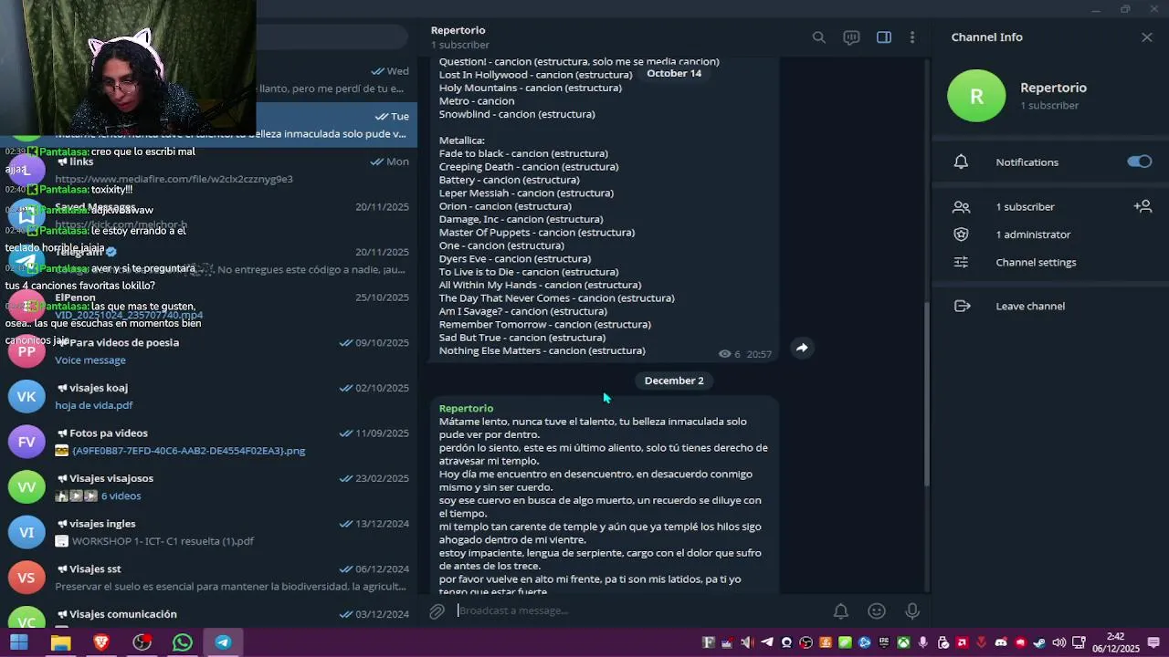Click the Telegram taskbar icon
The width and height of the screenshot is (1169, 657).
pyautogui.click(x=223, y=642)
